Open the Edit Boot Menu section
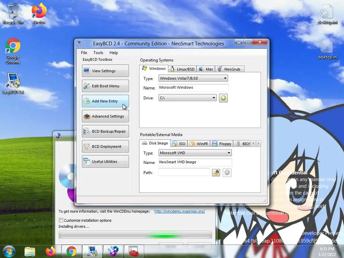344x258 pixels. tap(105, 86)
